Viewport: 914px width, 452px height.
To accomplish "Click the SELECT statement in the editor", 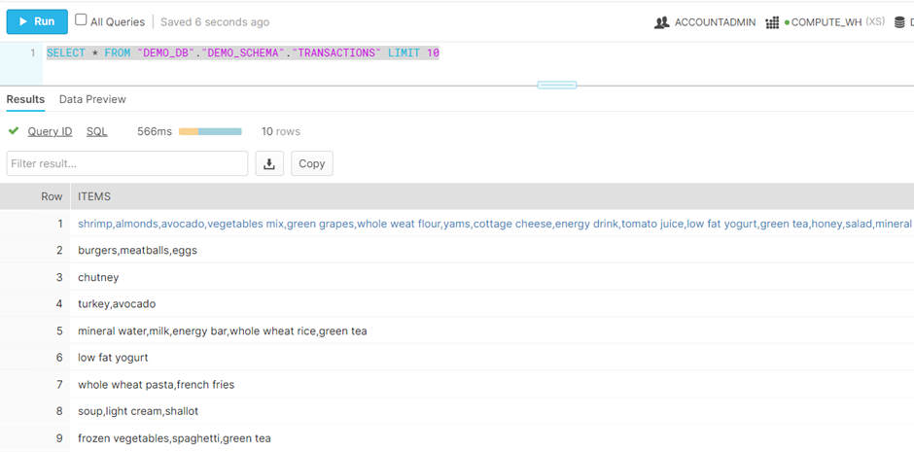I will (x=243, y=52).
